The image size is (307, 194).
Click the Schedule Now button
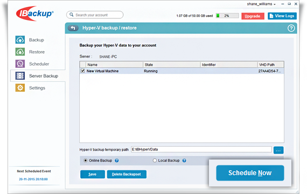[x=250, y=173]
